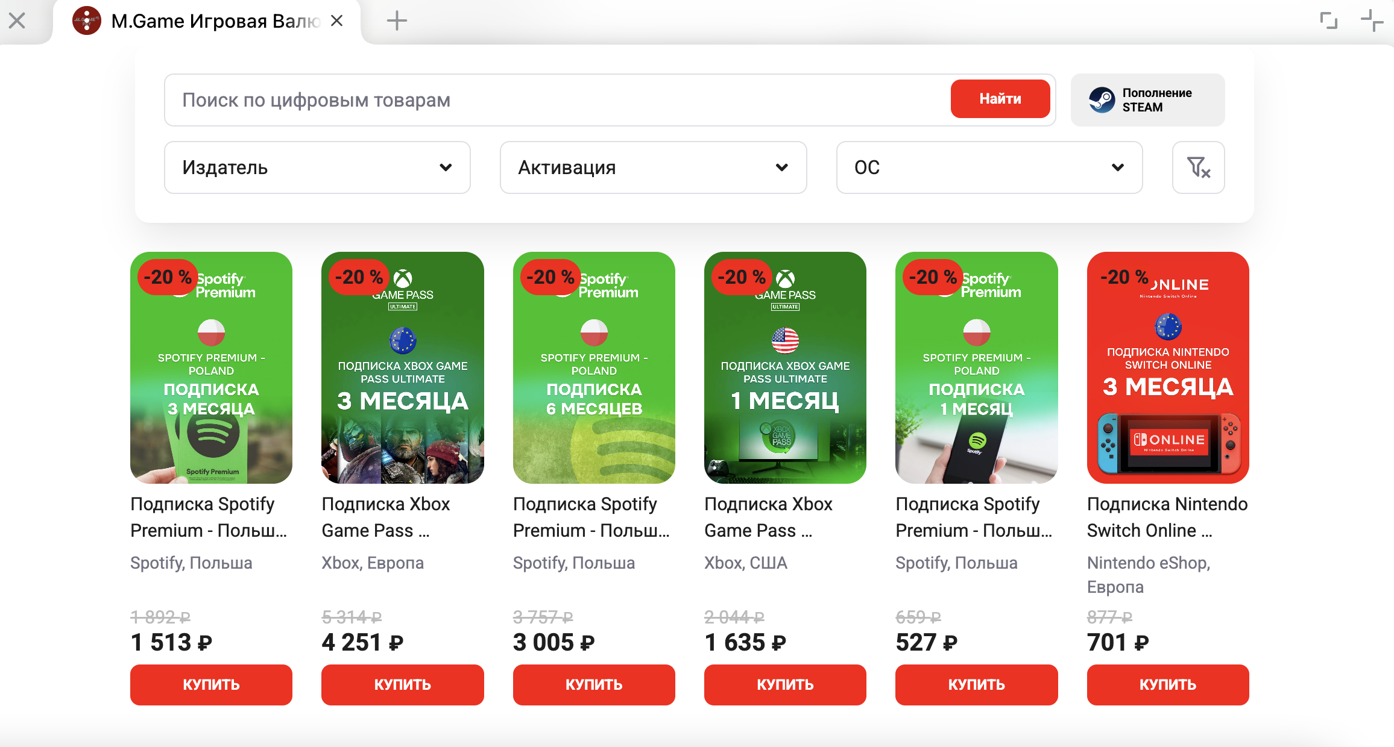Image resolution: width=1394 pixels, height=747 pixels.
Task: Click the M.Game tab favicon
Action: click(87, 21)
